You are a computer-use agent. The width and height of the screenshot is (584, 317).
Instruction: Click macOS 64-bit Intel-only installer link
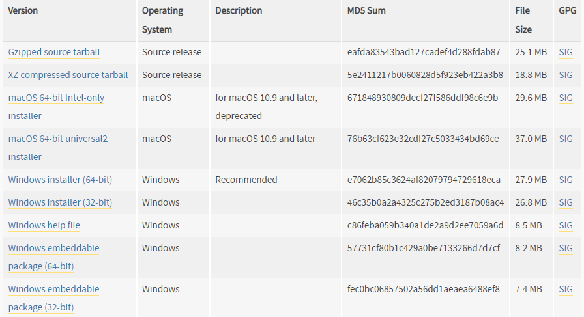[x=56, y=107]
